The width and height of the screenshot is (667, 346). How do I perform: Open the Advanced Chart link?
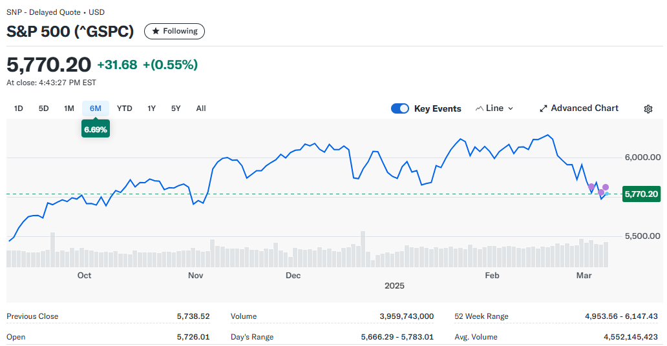pyautogui.click(x=579, y=108)
